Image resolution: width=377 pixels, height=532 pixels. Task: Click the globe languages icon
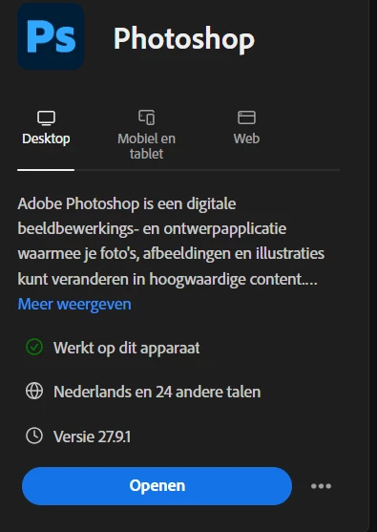(x=34, y=392)
